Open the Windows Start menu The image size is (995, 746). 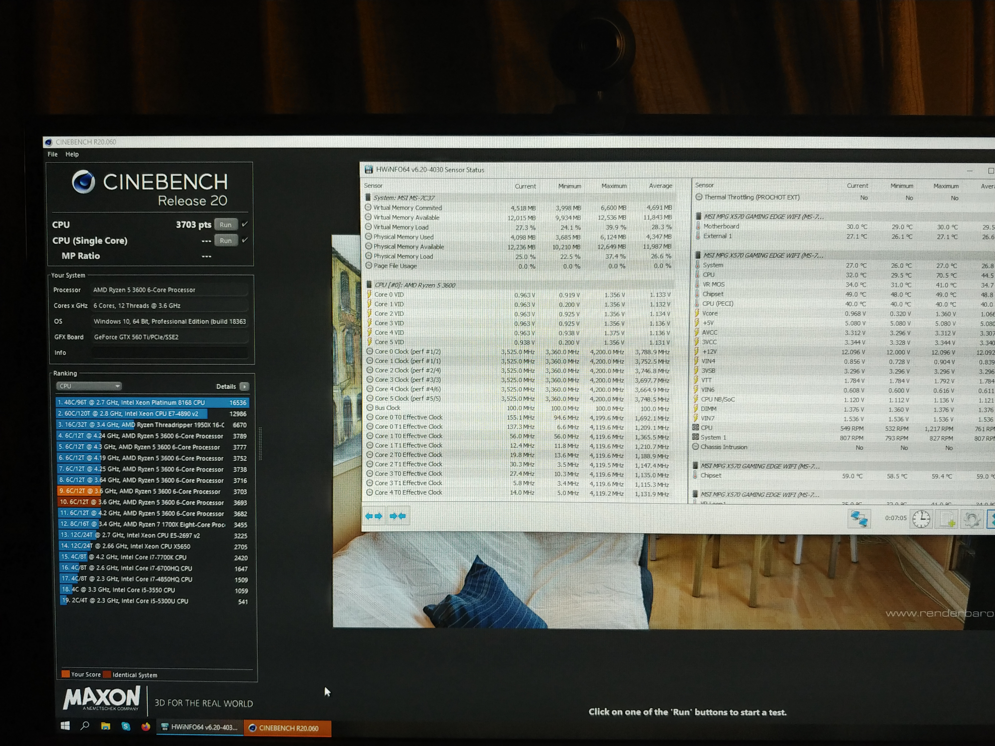[x=65, y=726]
